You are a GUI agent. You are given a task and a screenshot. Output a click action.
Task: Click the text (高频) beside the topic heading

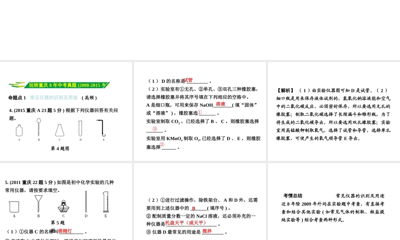click(89, 98)
